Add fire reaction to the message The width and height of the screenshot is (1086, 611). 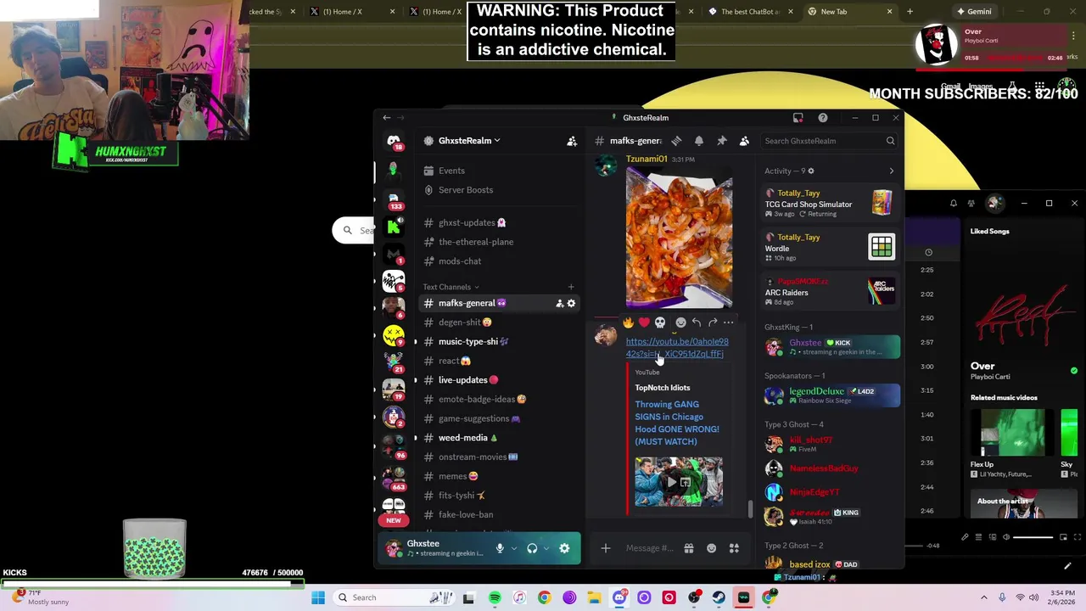[x=628, y=322]
